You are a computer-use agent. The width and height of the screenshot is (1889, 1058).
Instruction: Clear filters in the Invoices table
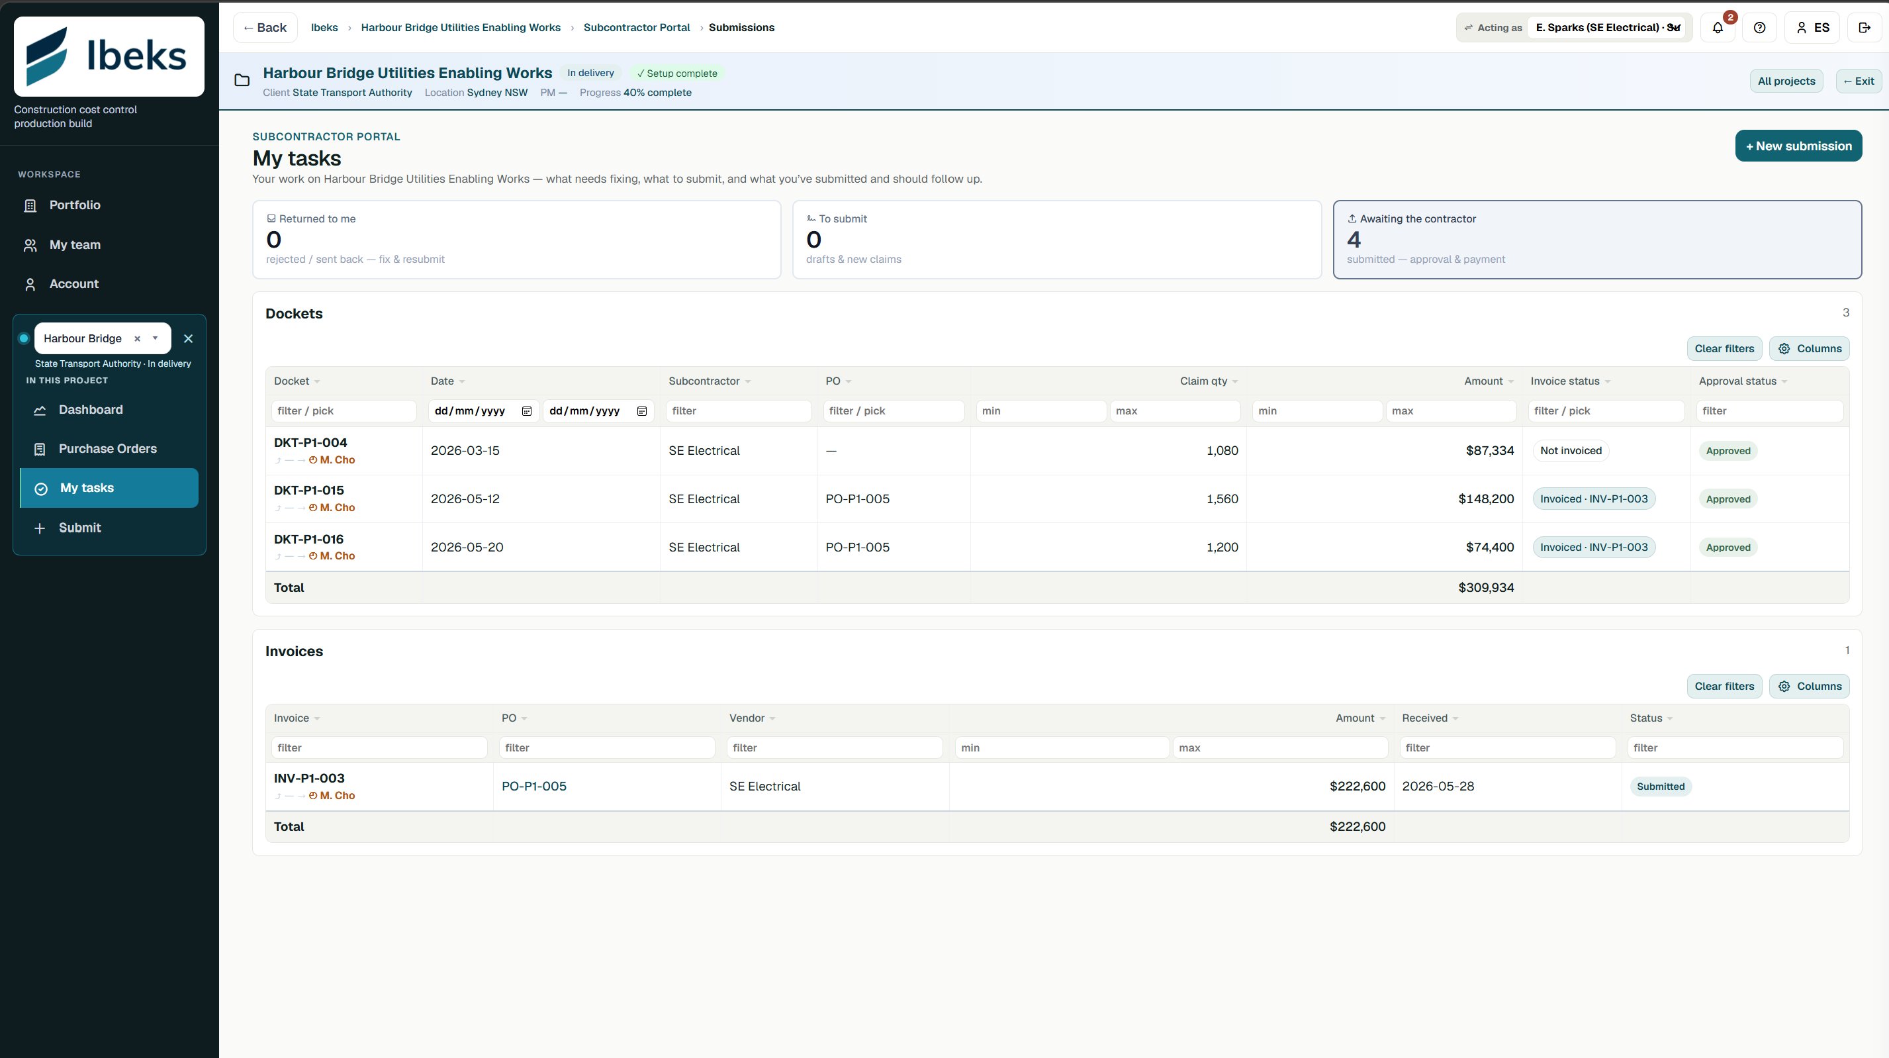pyautogui.click(x=1724, y=686)
